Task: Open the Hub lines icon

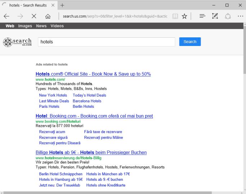Action: pos(202,16)
